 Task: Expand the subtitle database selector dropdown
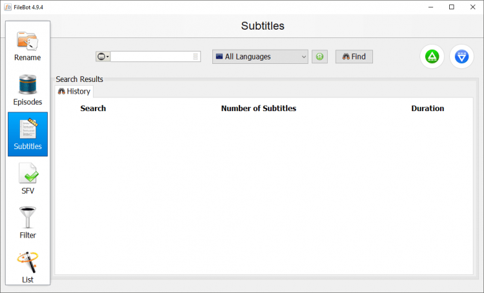coord(103,57)
